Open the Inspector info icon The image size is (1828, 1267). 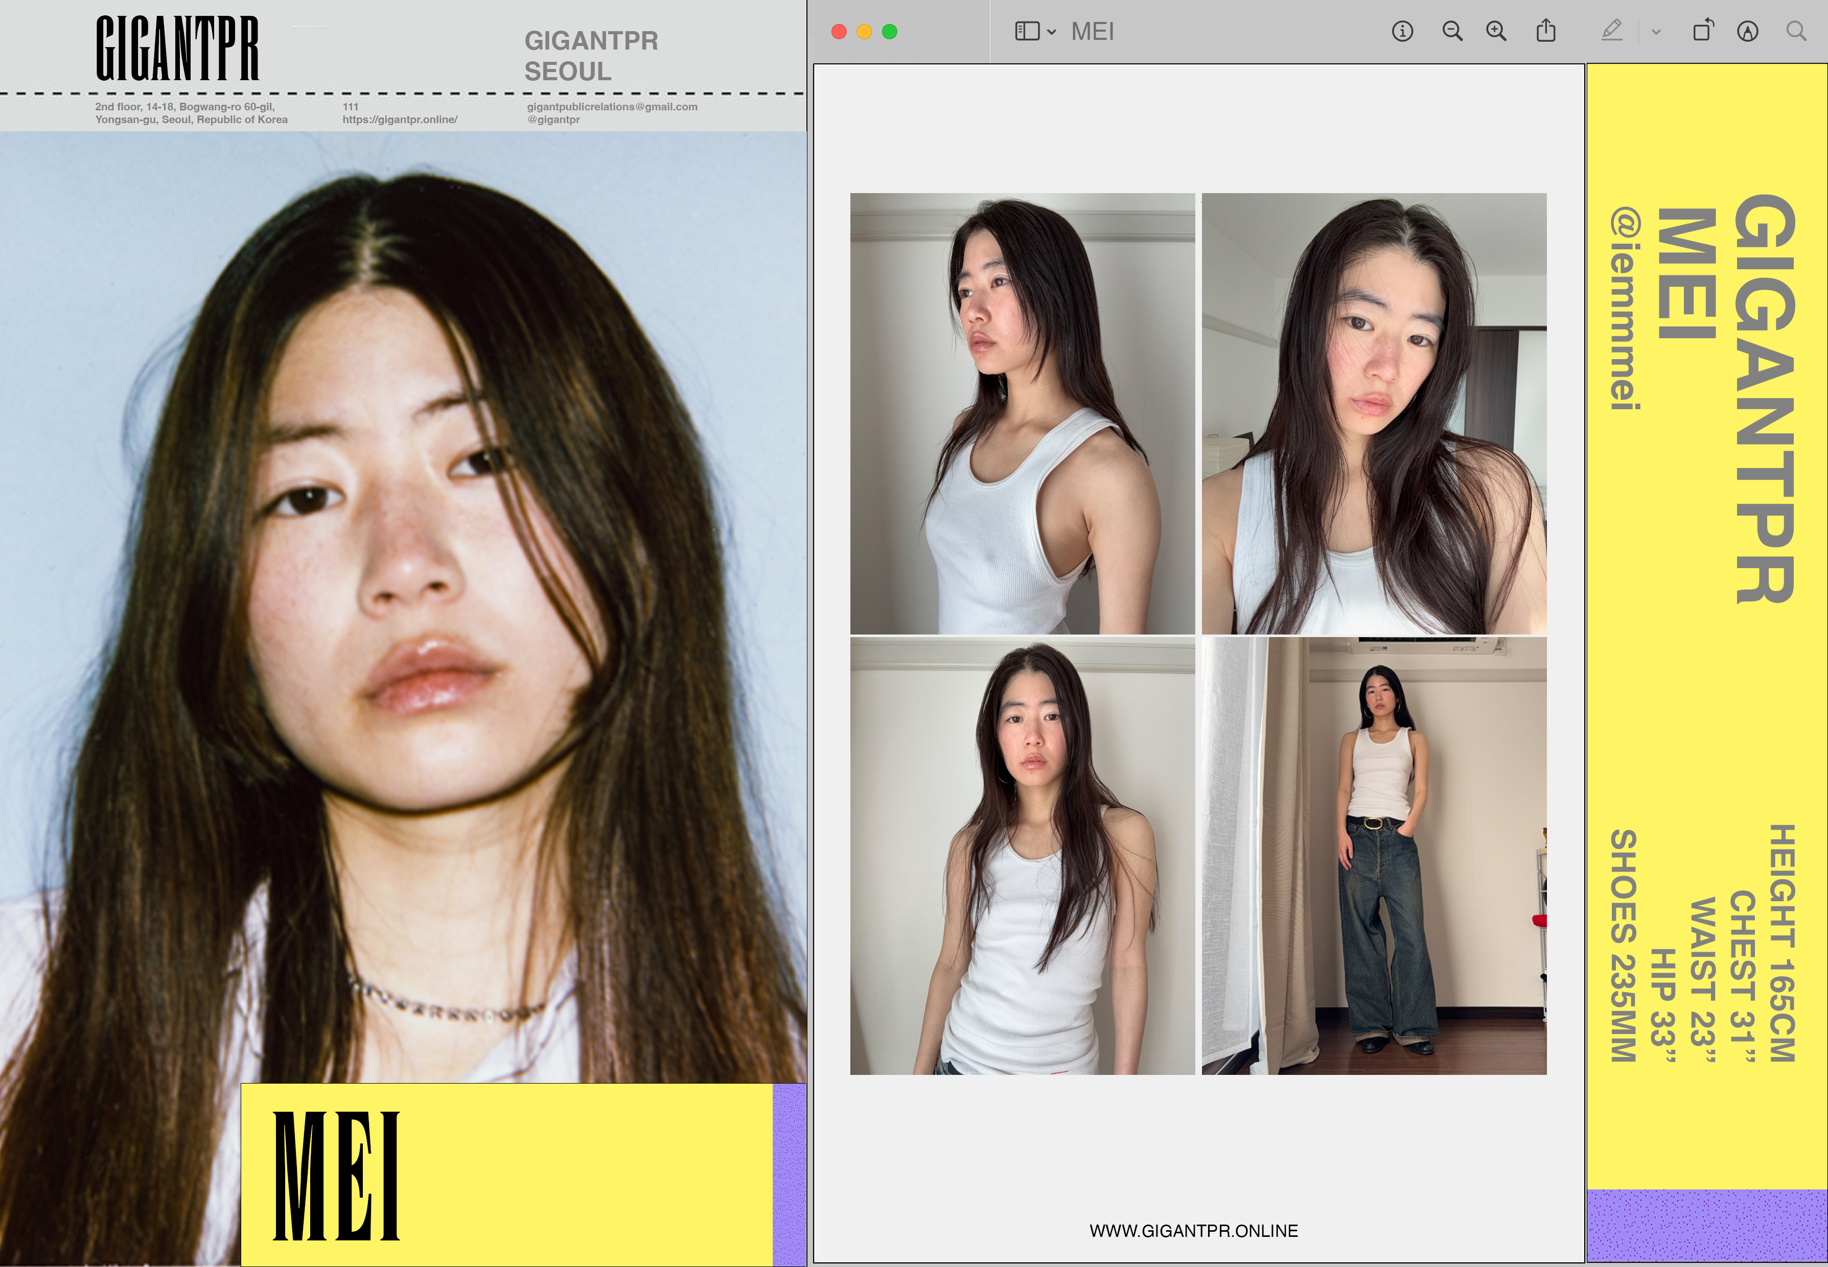1402,31
